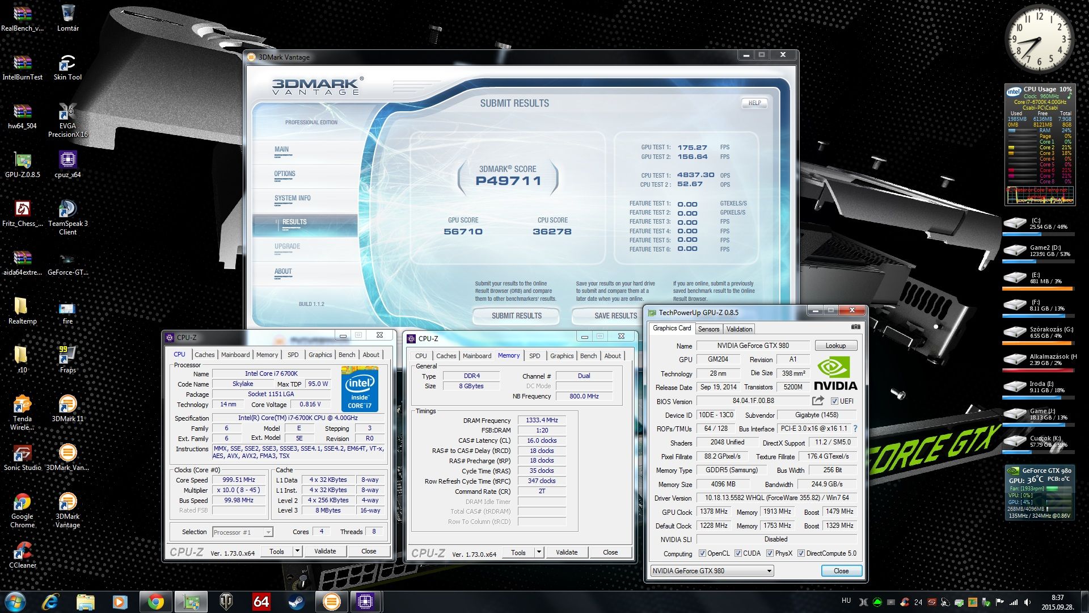This screenshot has width=1089, height=613.
Task: Toggle the PhysX checkbox
Action: tap(770, 553)
